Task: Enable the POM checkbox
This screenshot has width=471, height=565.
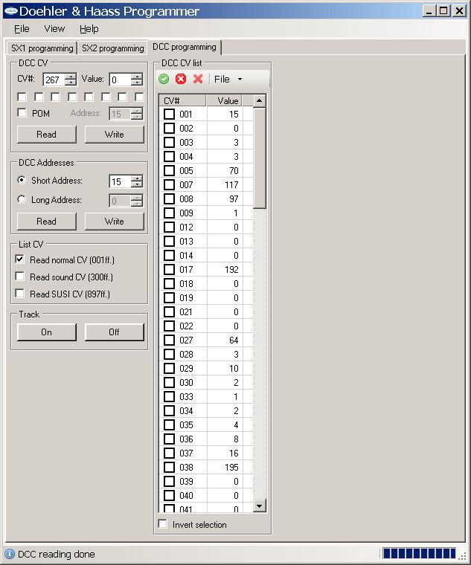Action: click(x=22, y=113)
